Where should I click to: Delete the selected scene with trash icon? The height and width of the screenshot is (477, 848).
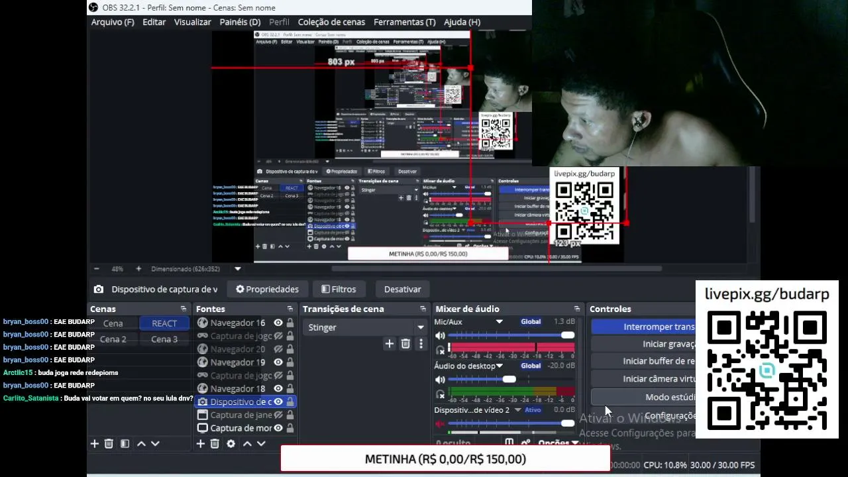(x=109, y=444)
